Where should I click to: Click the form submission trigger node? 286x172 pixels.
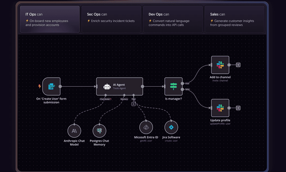(x=51, y=86)
